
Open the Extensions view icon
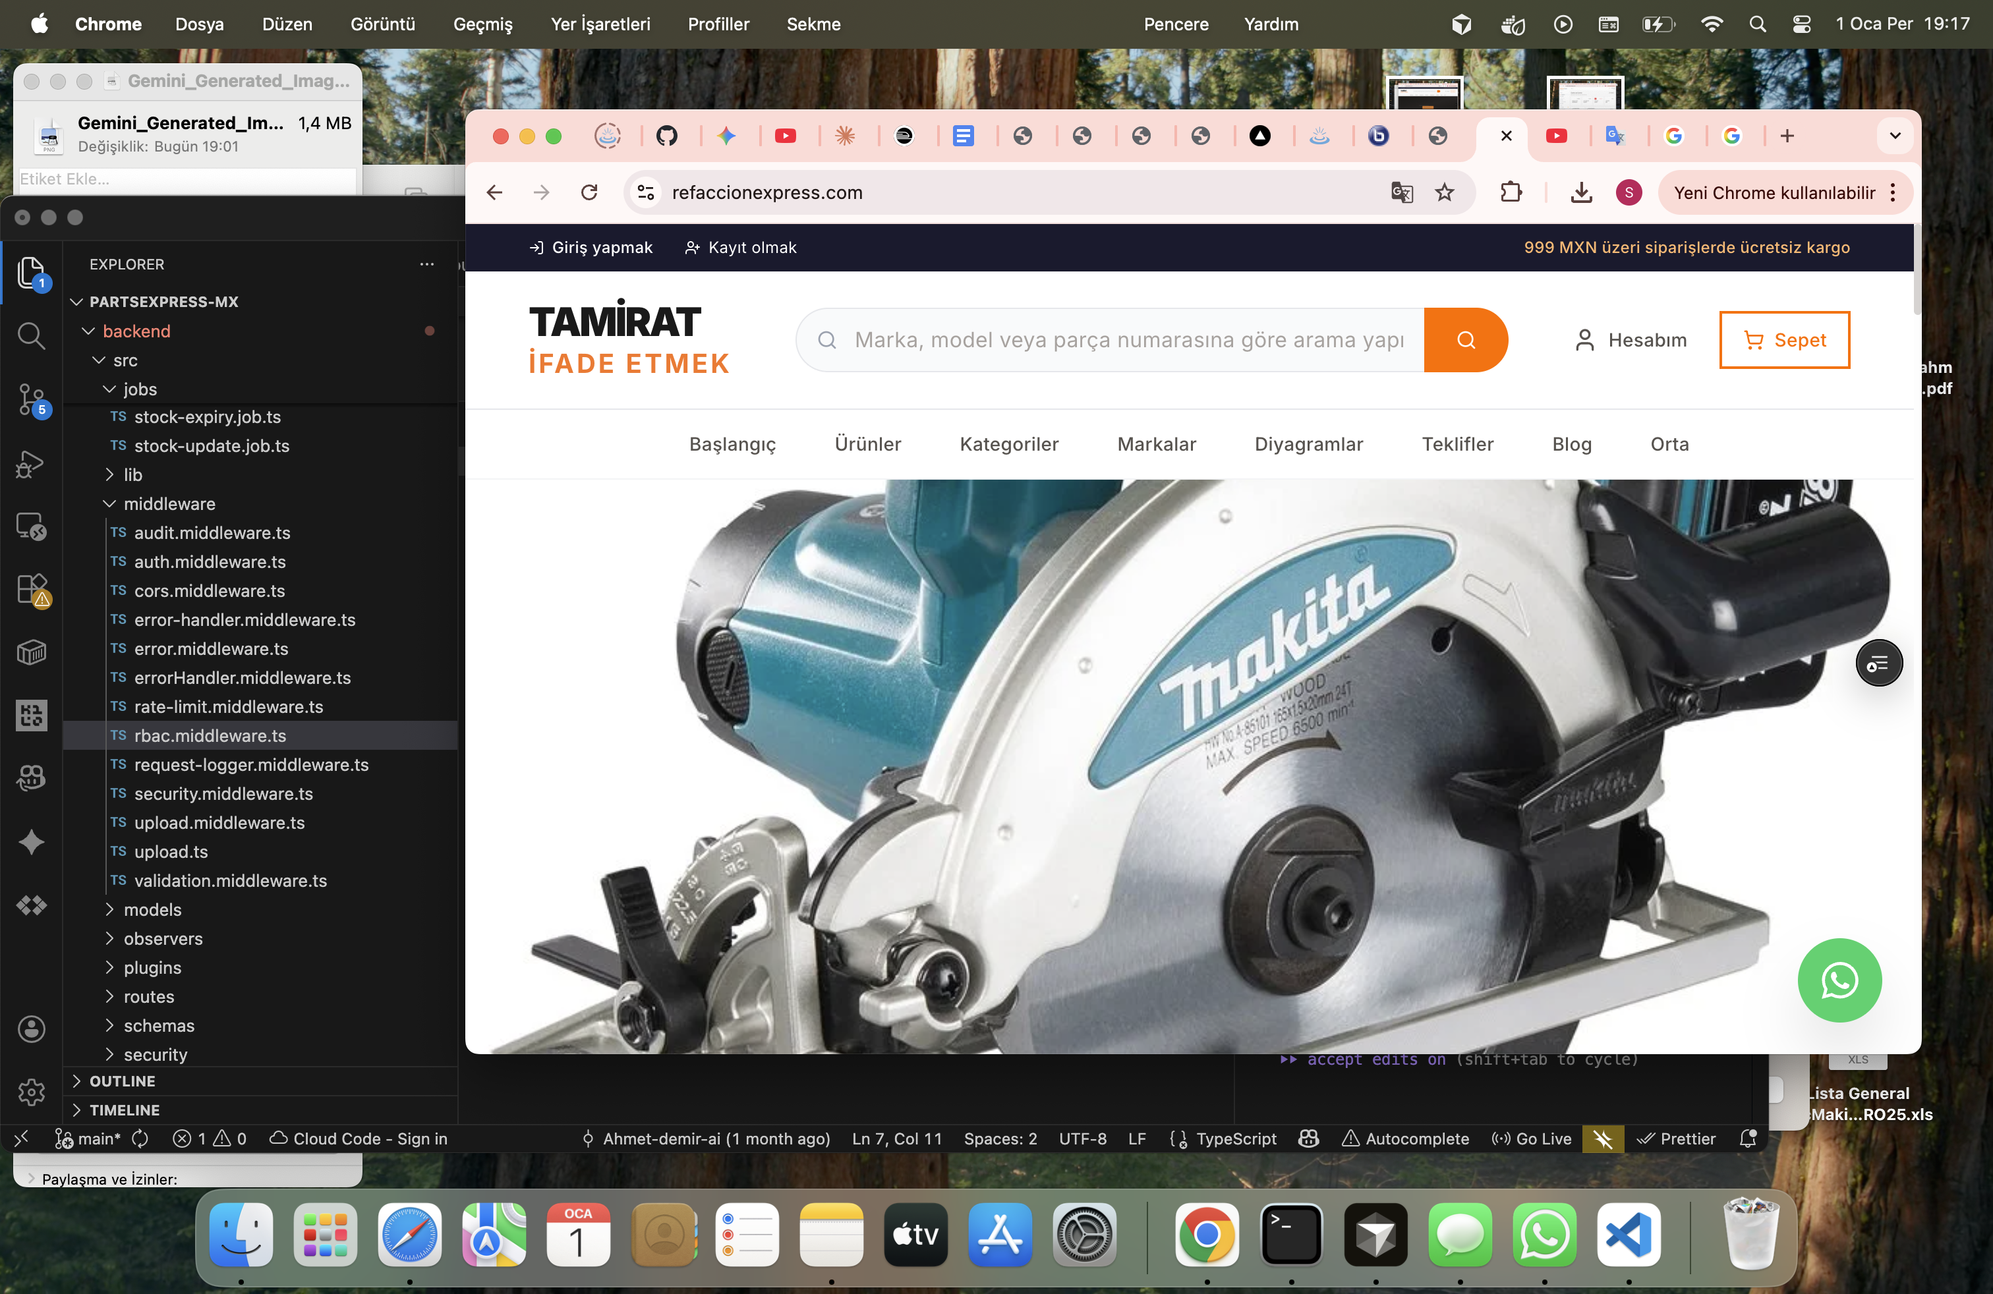click(x=31, y=589)
